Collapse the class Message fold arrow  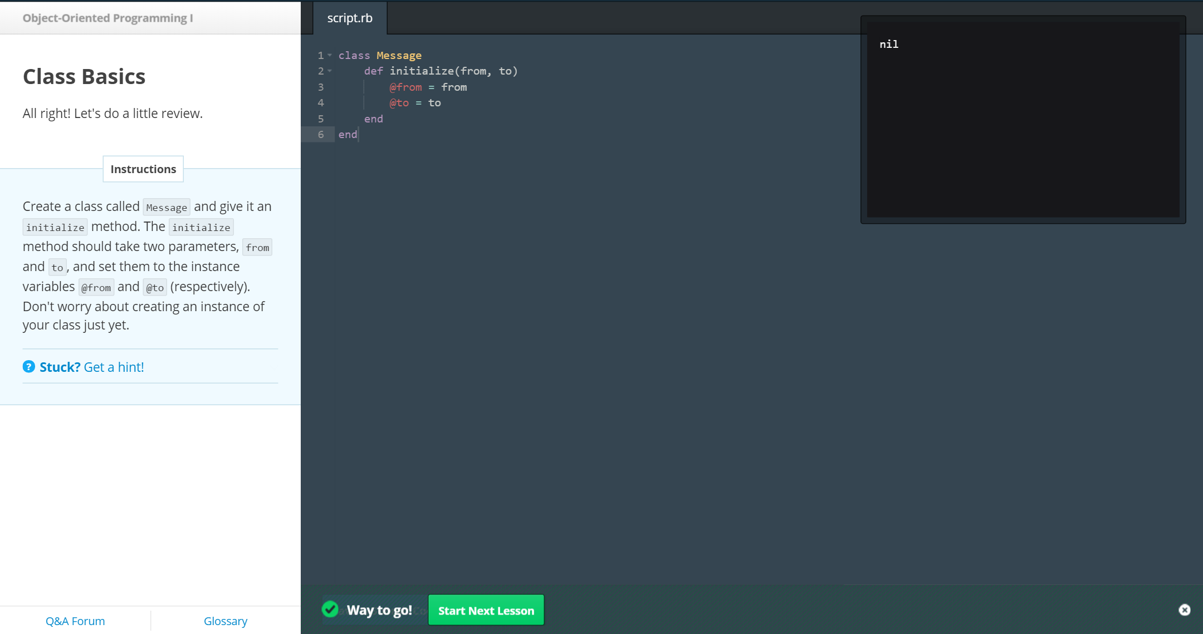click(330, 55)
